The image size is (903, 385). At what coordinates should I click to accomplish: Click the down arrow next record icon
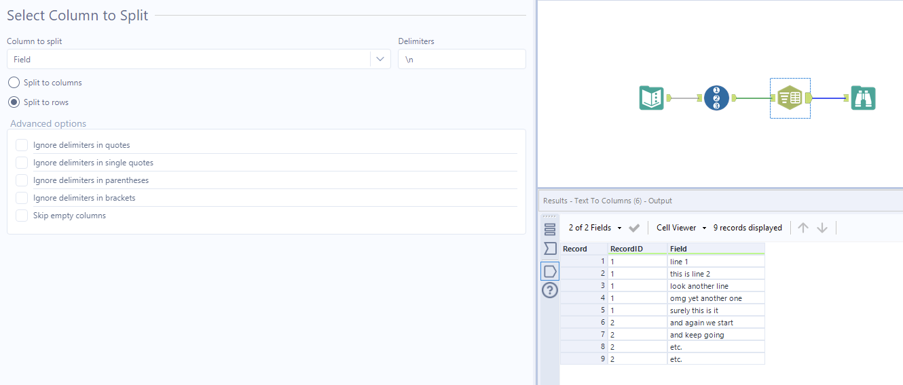pos(822,228)
